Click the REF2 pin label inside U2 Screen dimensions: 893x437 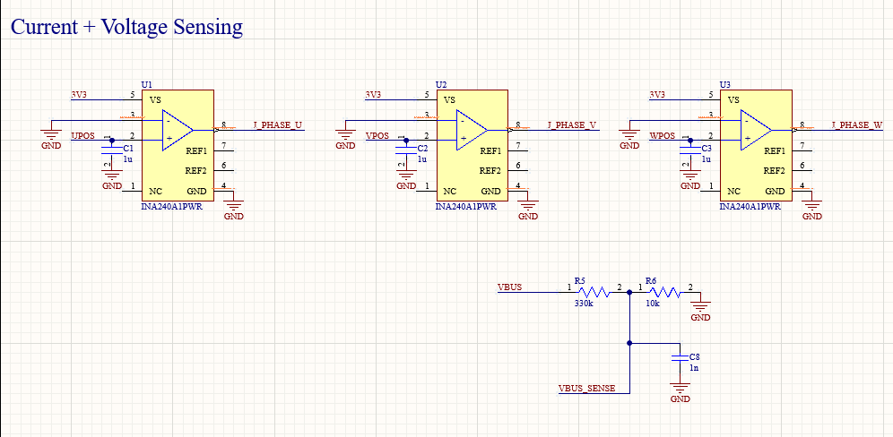pos(490,171)
